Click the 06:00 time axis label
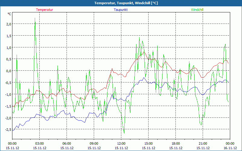The image size is (242, 151). [67, 143]
